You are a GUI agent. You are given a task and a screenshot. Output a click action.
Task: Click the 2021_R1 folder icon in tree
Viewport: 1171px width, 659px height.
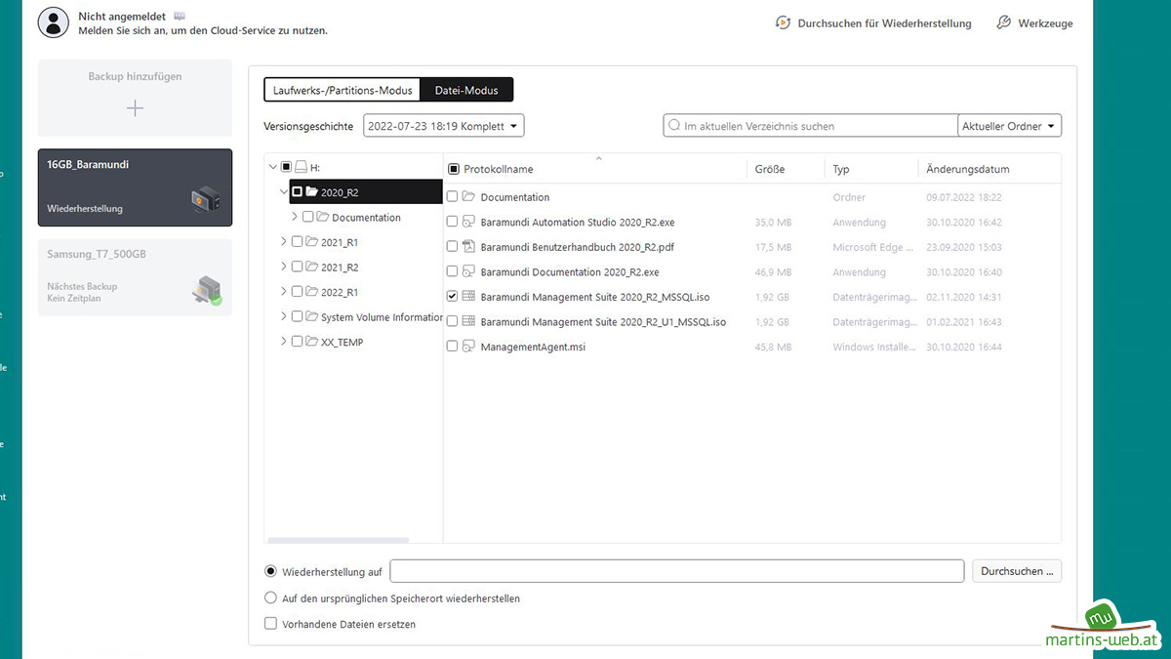(x=311, y=242)
